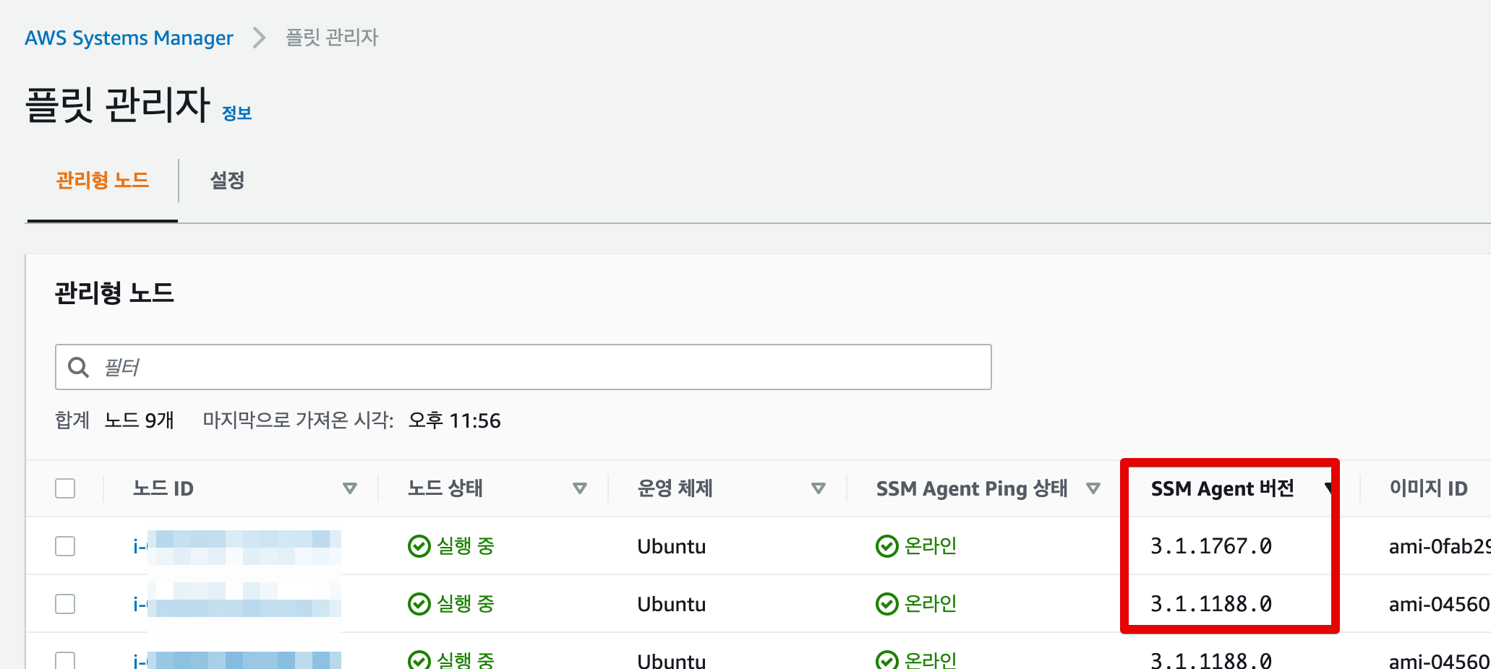Screen dimensions: 1491x669
Task: Toggle the select-all checkbox in the table header
Action: pyautogui.click(x=65, y=488)
